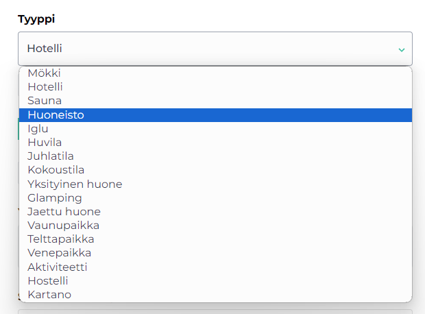This screenshot has width=425, height=314.
Task: Choose Hotelli option in the dropdown list
Action: [45, 86]
